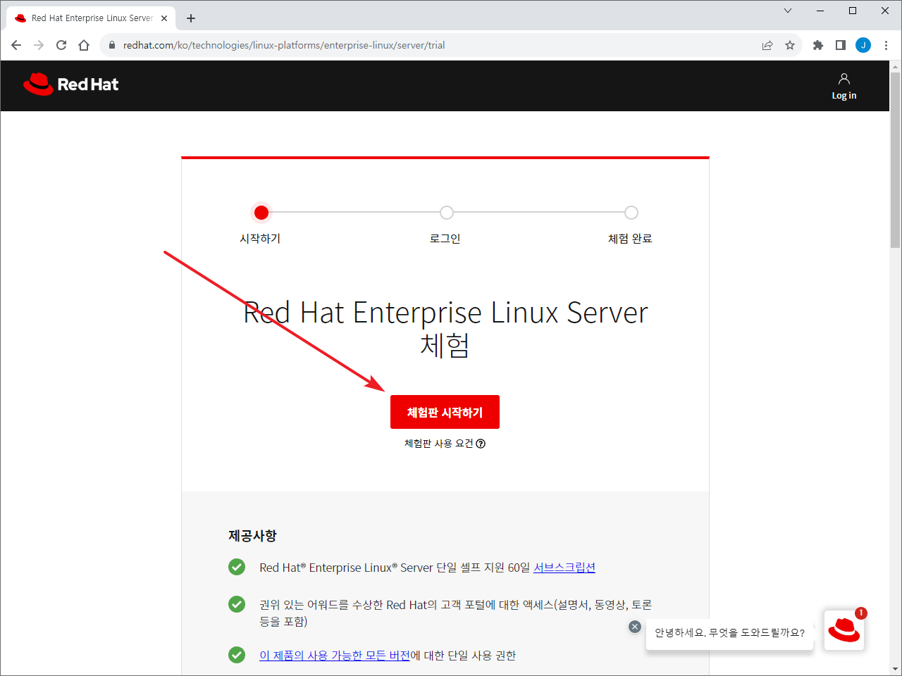Click the green checkmark beside 이 제품의 사용
This screenshot has width=902, height=676.
237,655
